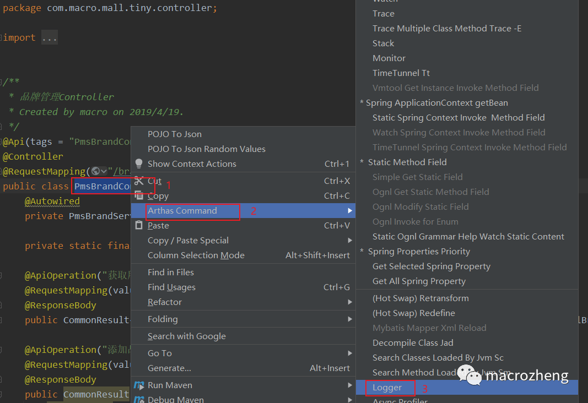588x403 pixels.
Task: Choose Generate... menu entry
Action: pos(243,368)
